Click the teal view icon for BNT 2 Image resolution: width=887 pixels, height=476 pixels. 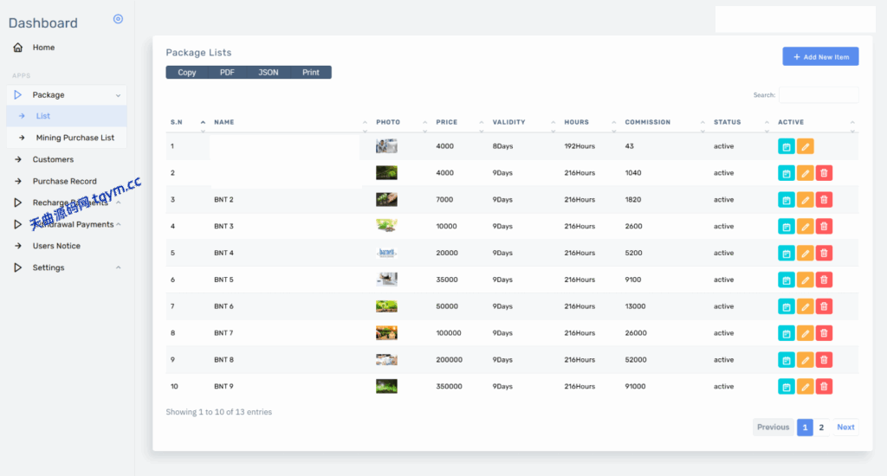[787, 200]
